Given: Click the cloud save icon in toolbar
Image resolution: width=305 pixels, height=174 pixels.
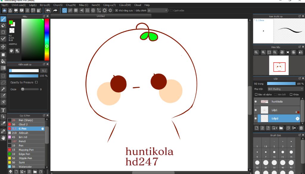Looking at the screenshot, I should tap(4, 10).
